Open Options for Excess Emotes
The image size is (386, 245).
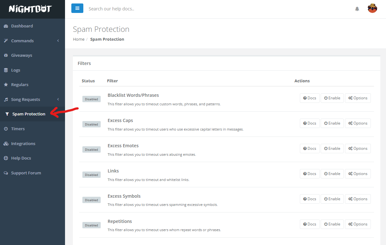click(358, 149)
